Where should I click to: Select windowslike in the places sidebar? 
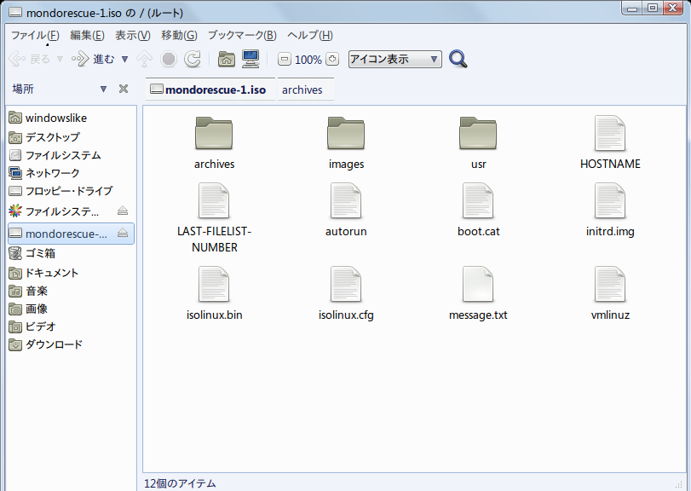point(71,118)
